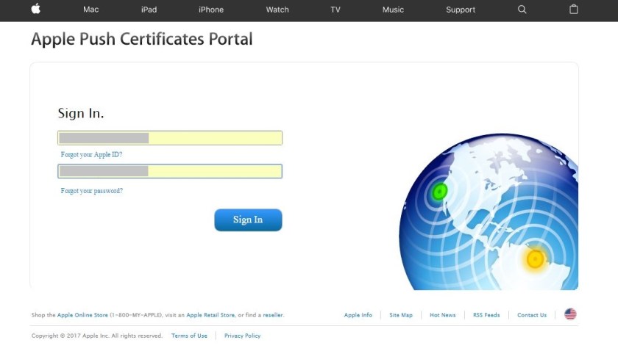The width and height of the screenshot is (618, 351).
Task: Open the iPad menu item
Action: [149, 10]
